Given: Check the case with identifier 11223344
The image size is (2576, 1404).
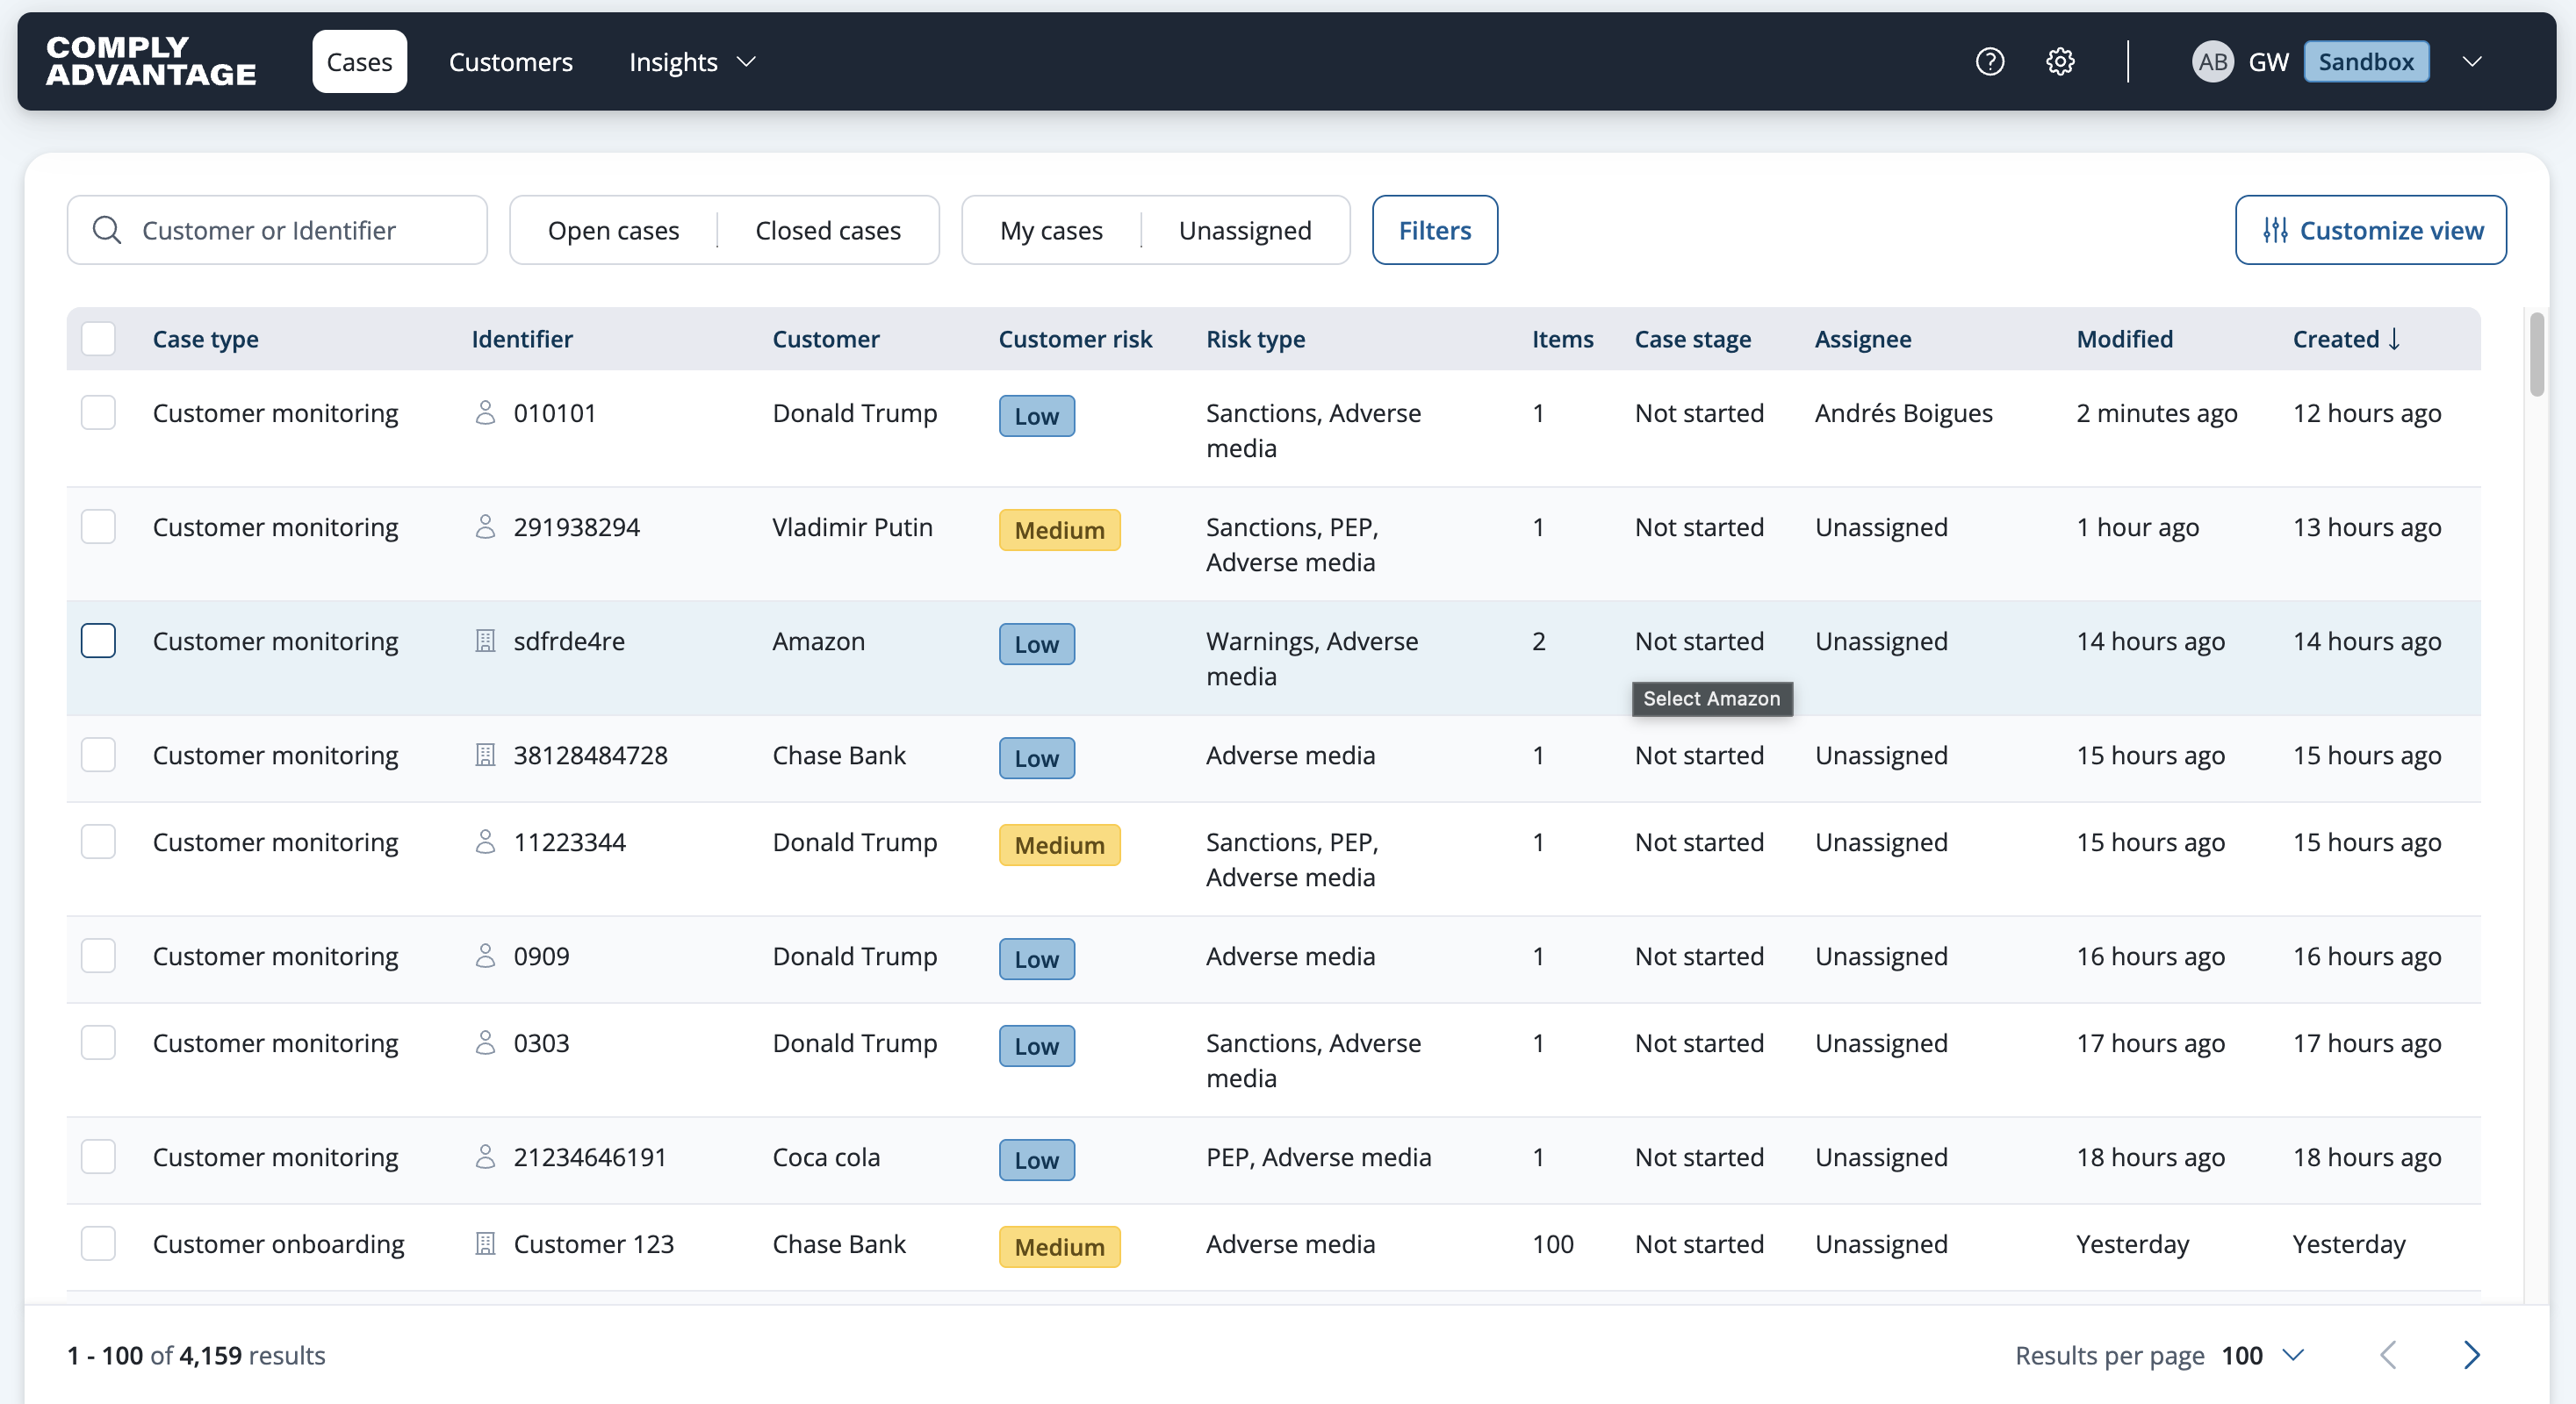Looking at the screenshot, I should click(x=98, y=842).
